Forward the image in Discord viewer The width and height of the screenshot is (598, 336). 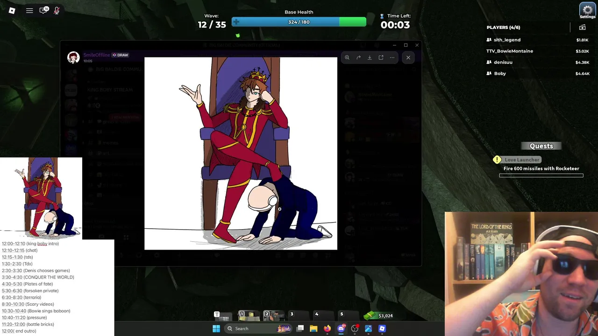pos(358,57)
